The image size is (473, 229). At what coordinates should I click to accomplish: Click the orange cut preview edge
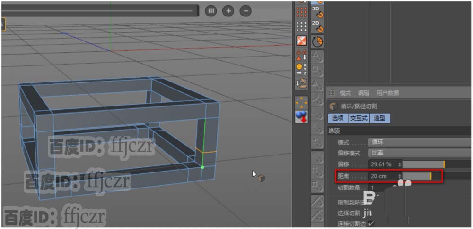206,150
